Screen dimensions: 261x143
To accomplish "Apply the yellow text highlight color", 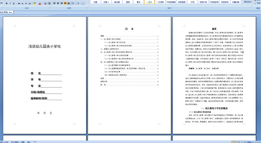I will [x=35, y=4].
